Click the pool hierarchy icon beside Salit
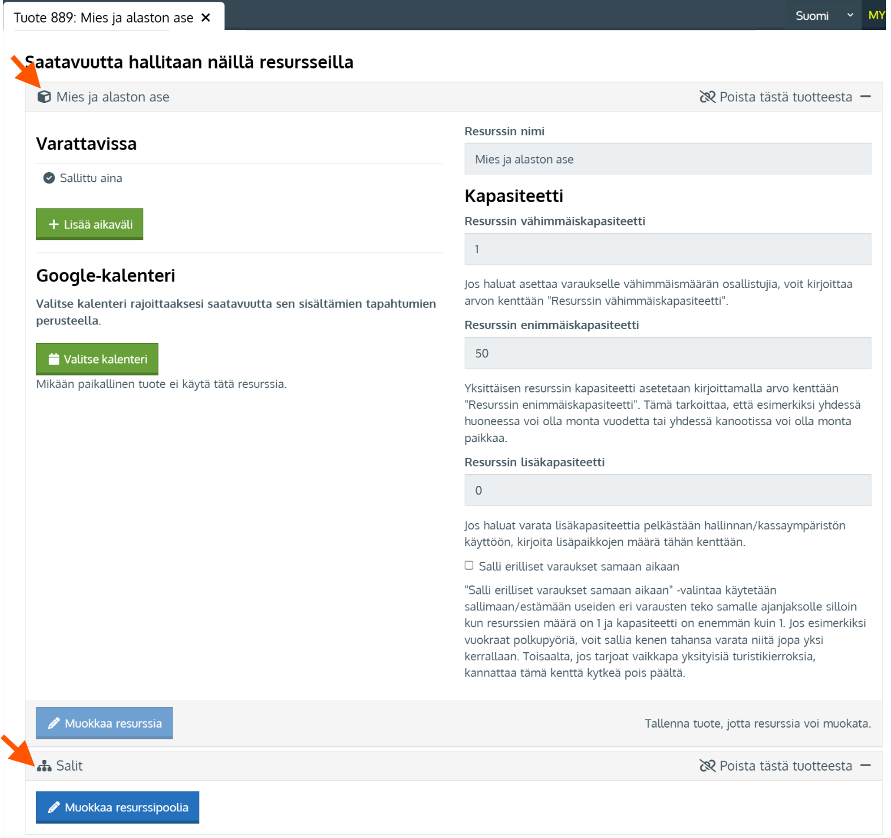 tap(44, 766)
